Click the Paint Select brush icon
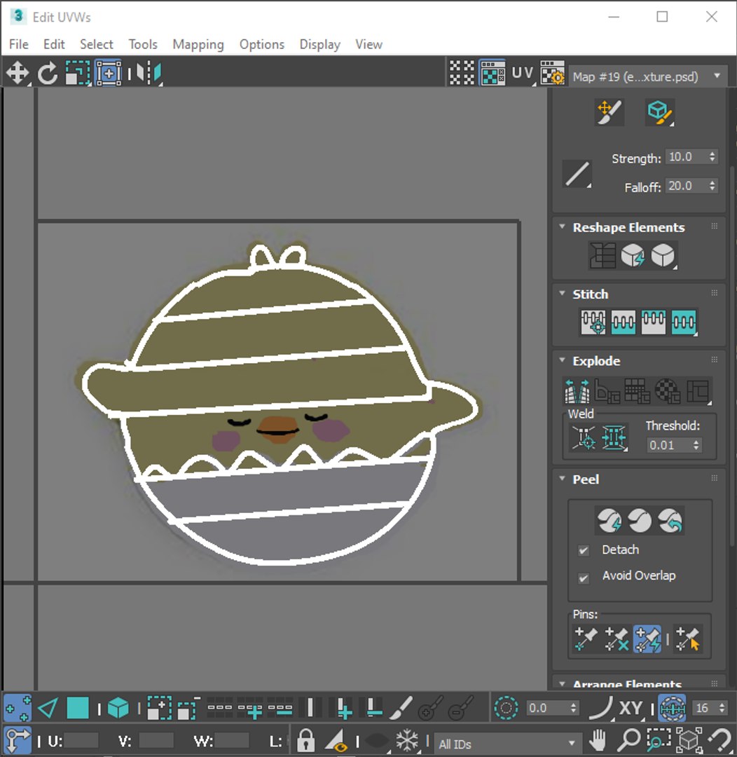Screen dimensions: 737x757 [x=401, y=708]
